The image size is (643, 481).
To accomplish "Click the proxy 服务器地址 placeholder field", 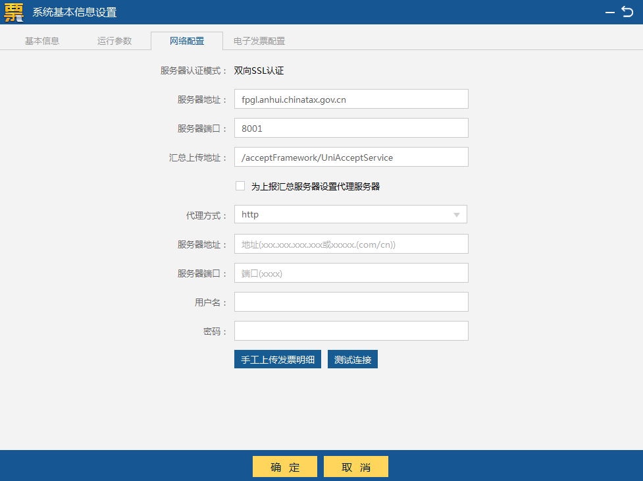I will click(351, 243).
